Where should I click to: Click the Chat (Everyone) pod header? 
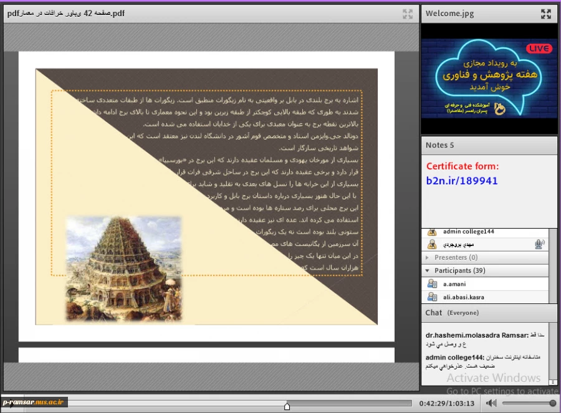click(489, 313)
